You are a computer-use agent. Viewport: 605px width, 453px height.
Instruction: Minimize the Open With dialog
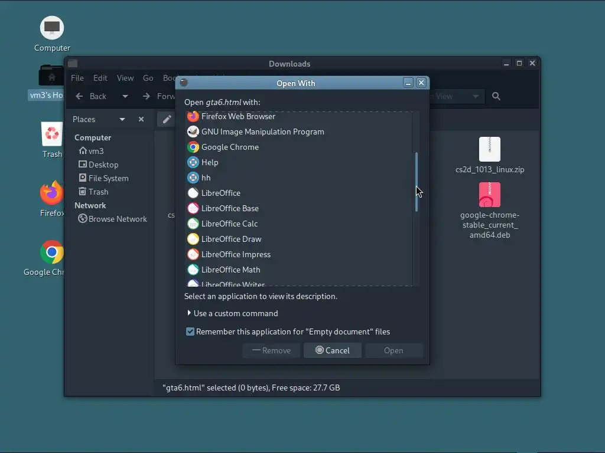[x=408, y=83]
